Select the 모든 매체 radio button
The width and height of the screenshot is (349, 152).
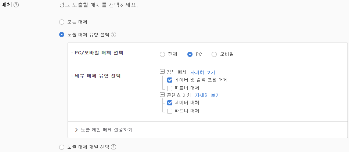pos(62,22)
